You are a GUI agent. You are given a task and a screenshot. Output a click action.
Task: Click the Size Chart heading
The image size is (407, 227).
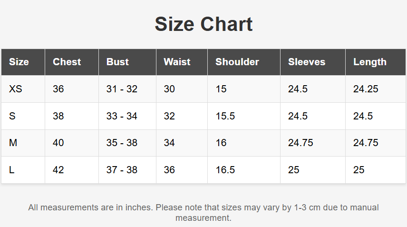(203, 24)
